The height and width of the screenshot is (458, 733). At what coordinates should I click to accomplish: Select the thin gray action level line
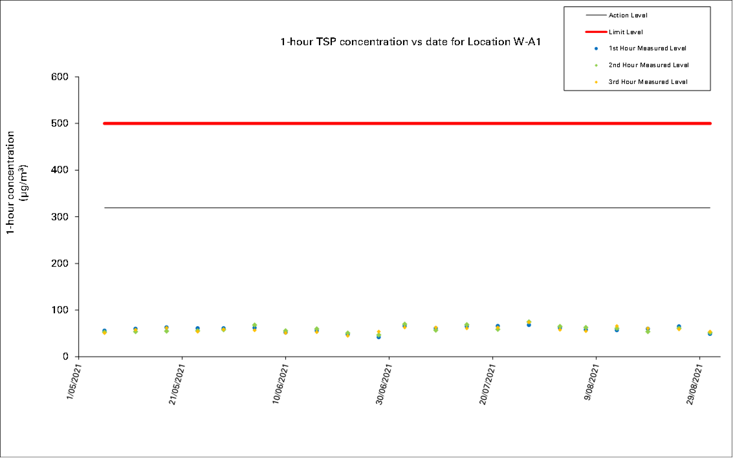(x=408, y=208)
